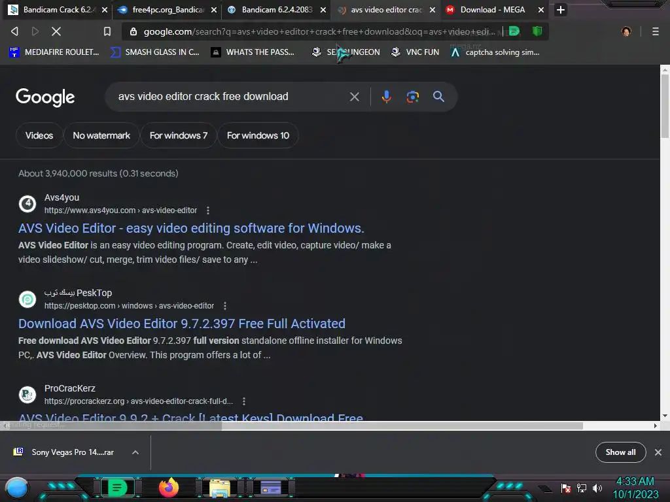Open the green notes app in the taskbar
Image resolution: width=670 pixels, height=502 pixels.
click(118, 488)
